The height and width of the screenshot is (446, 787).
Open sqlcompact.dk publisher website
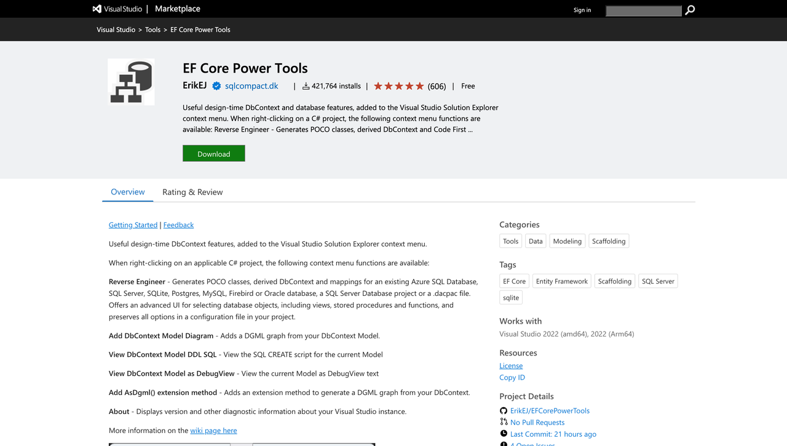251,86
